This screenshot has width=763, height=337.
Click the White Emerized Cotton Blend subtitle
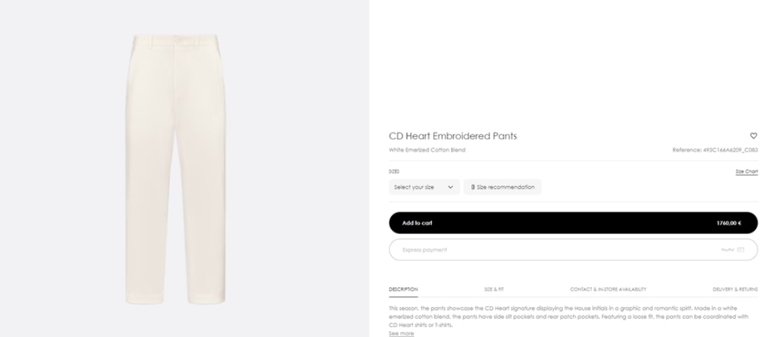coord(427,150)
